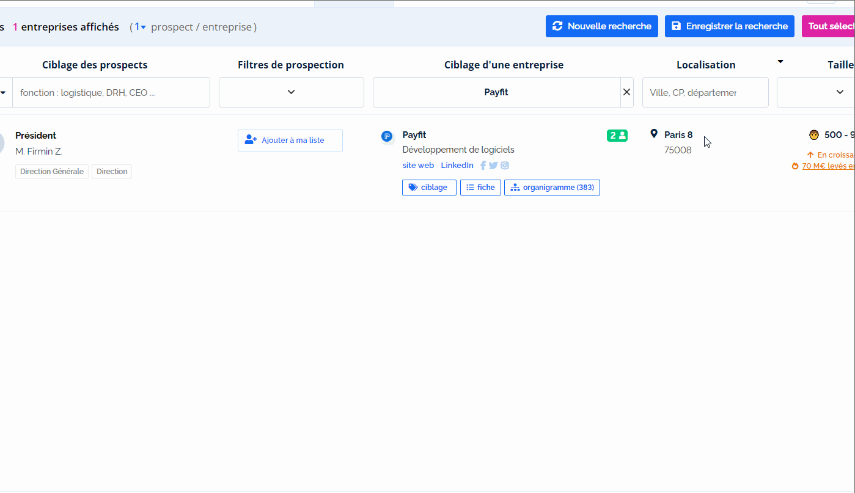This screenshot has width=855, height=493.
Task: Click the employee face icon beside 500
Action: pyautogui.click(x=814, y=135)
